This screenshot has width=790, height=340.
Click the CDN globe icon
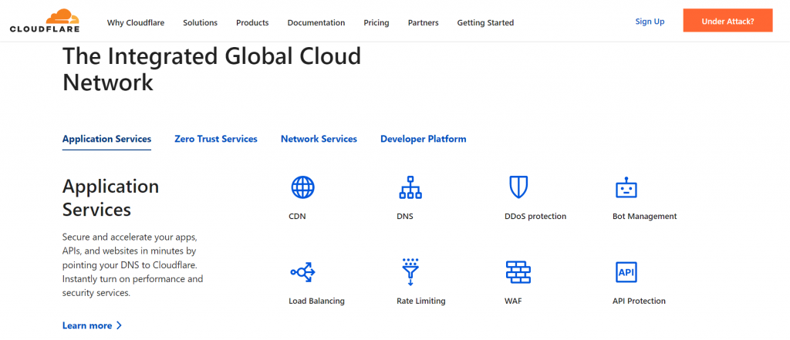[302, 187]
